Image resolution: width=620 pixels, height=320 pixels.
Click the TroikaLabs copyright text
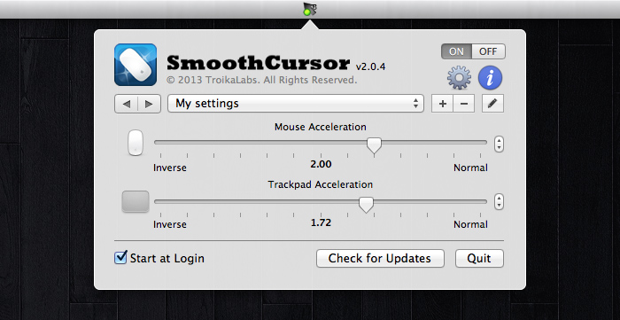click(x=262, y=81)
